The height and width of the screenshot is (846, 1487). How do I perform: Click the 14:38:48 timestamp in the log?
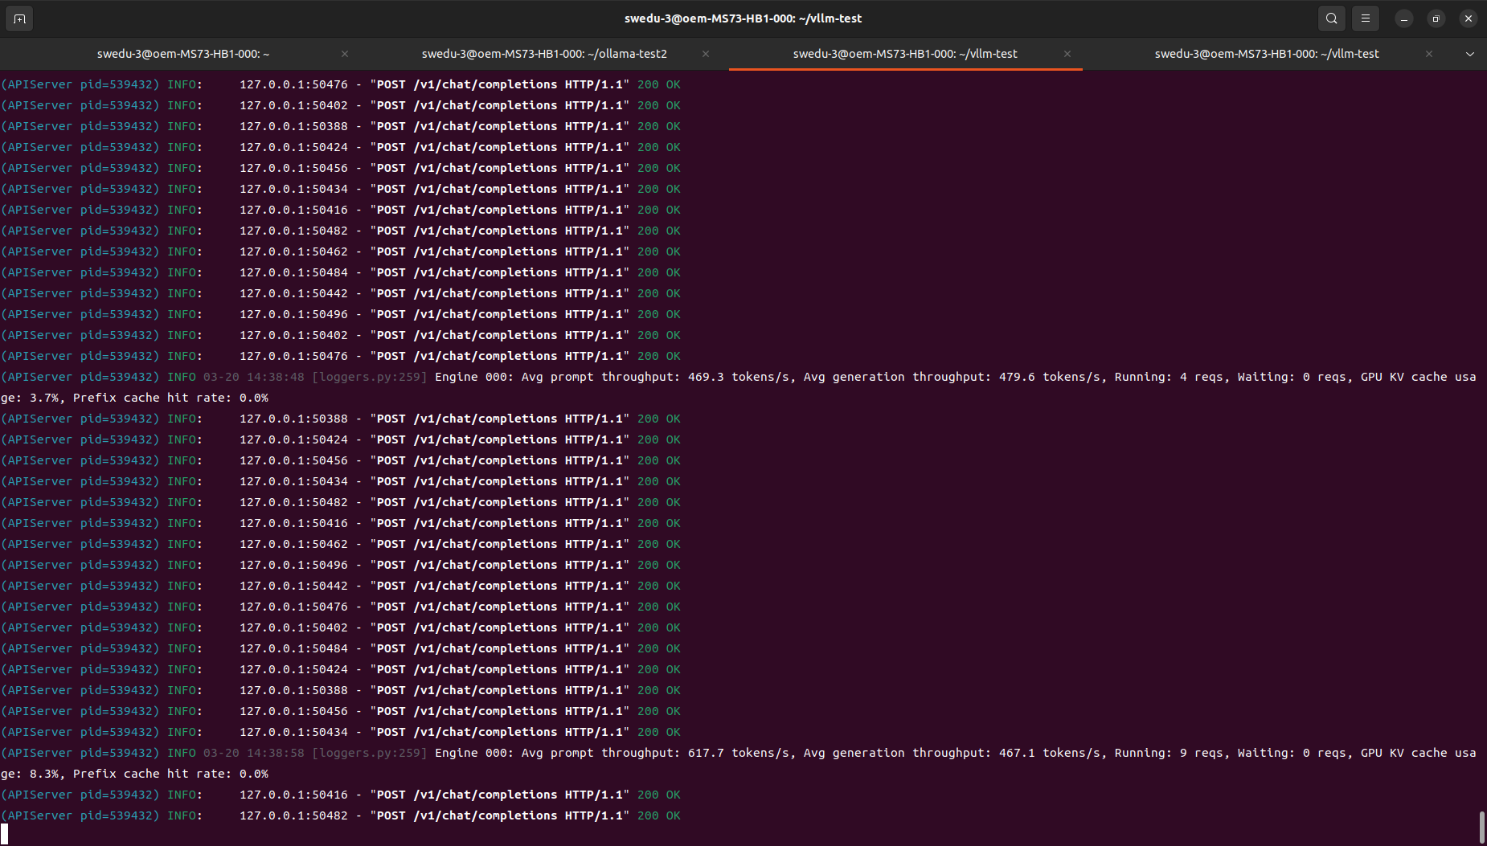coord(275,377)
